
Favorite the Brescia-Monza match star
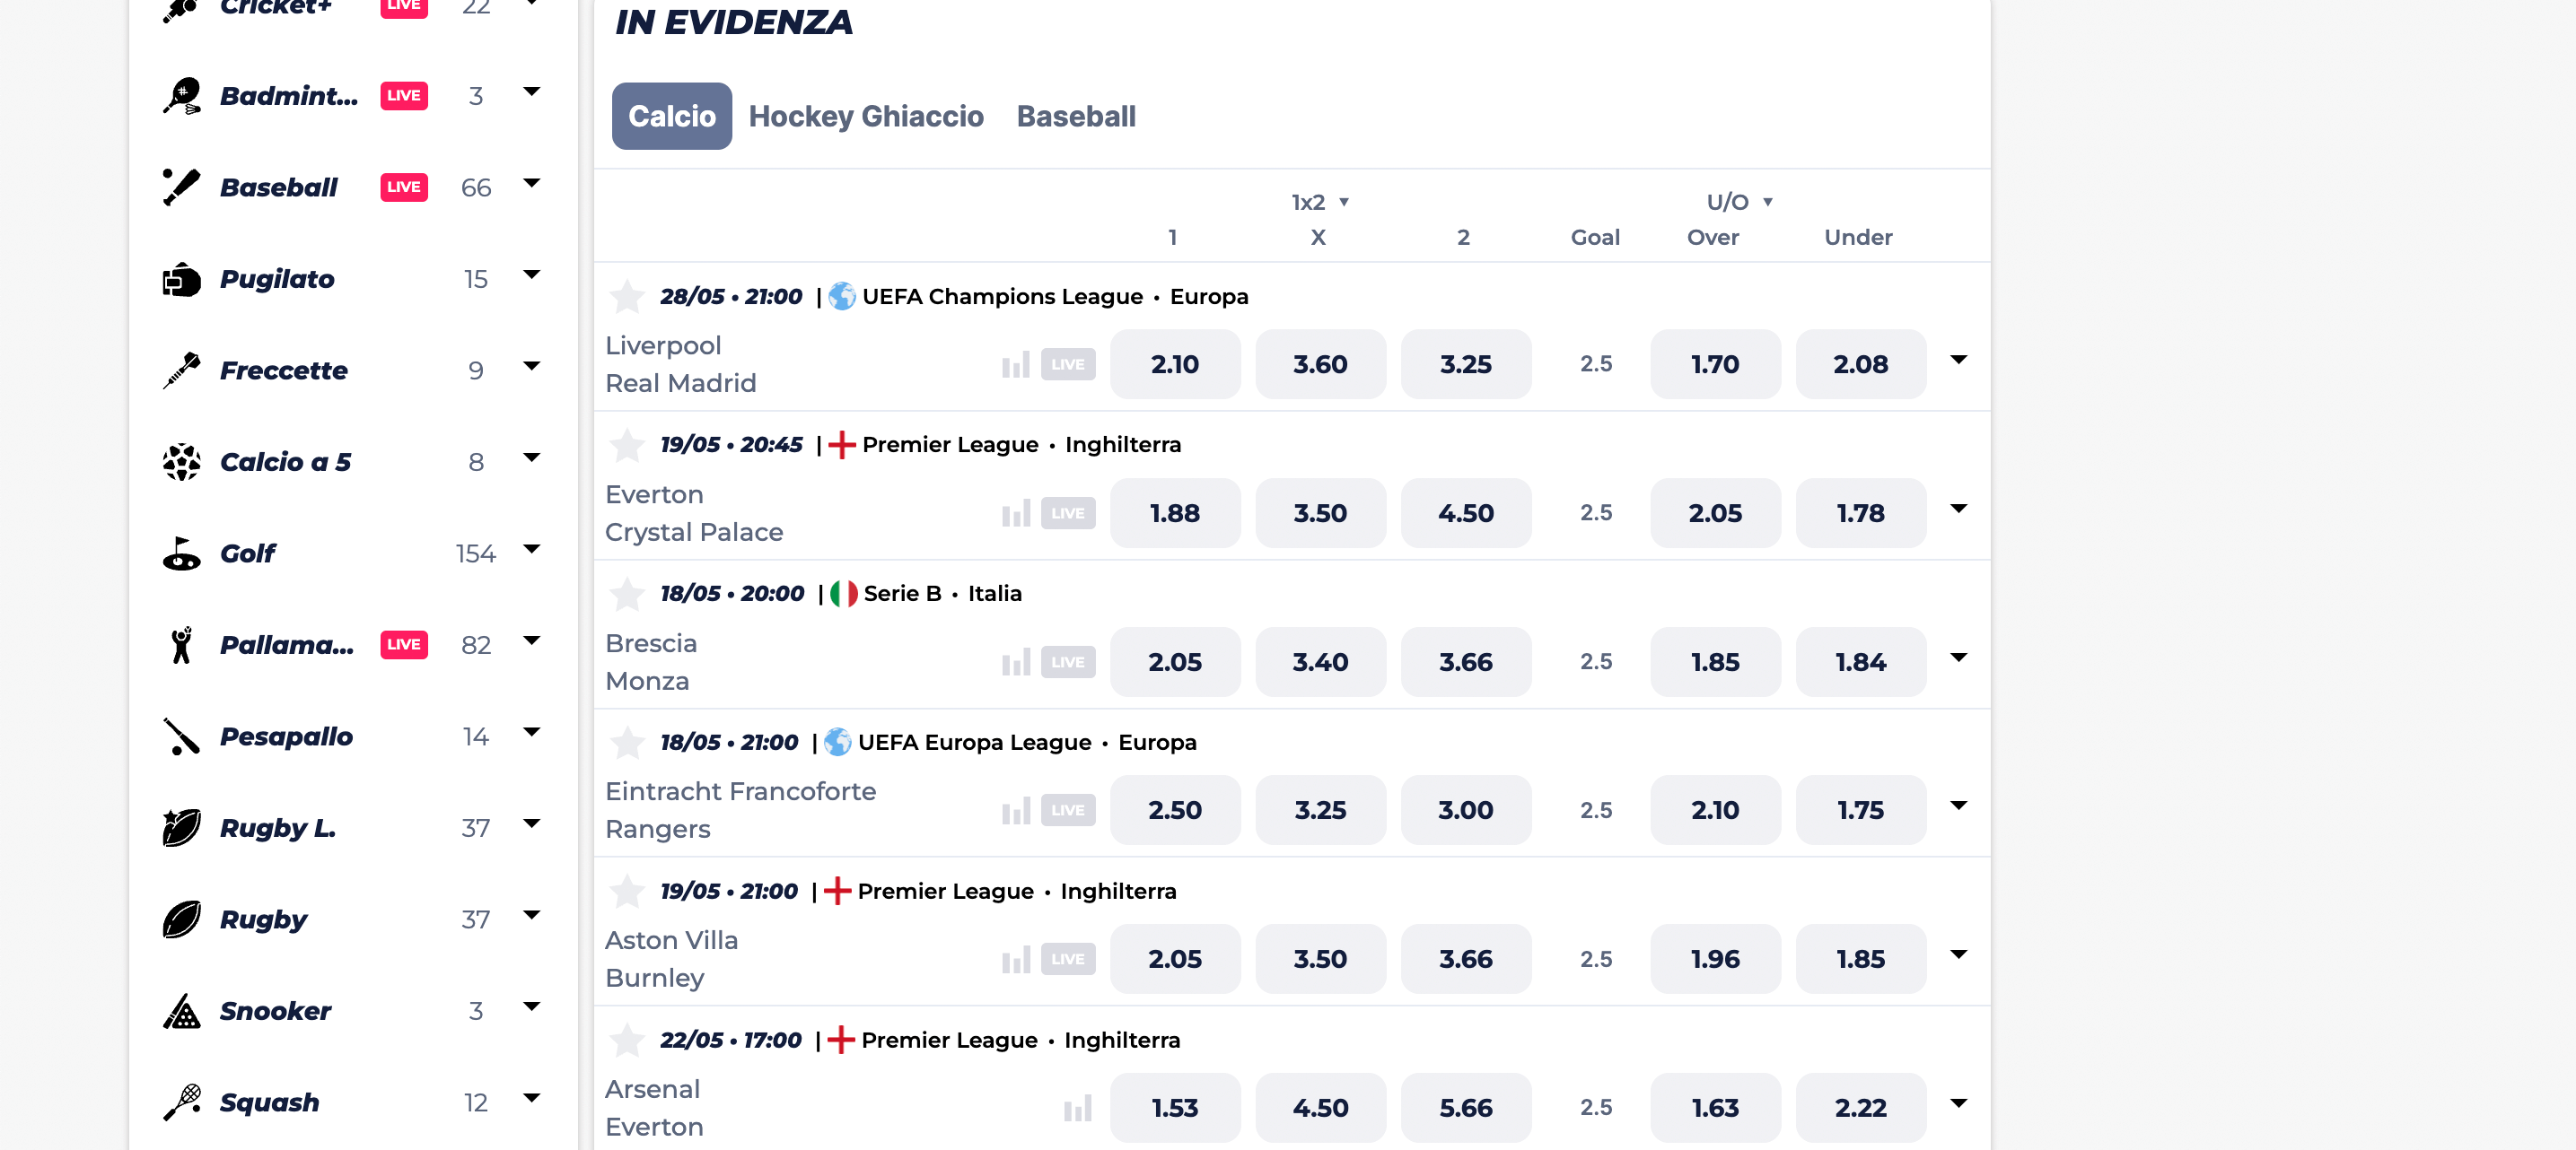628,595
